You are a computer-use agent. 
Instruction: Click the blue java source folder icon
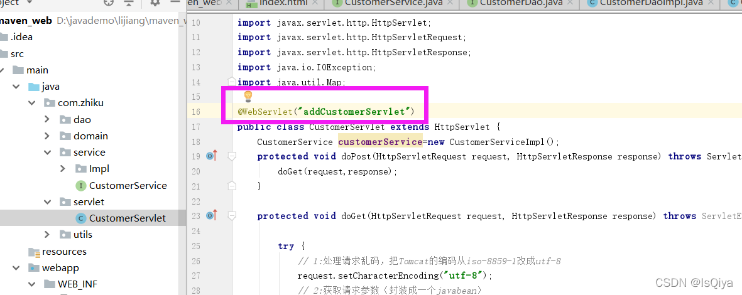point(33,87)
